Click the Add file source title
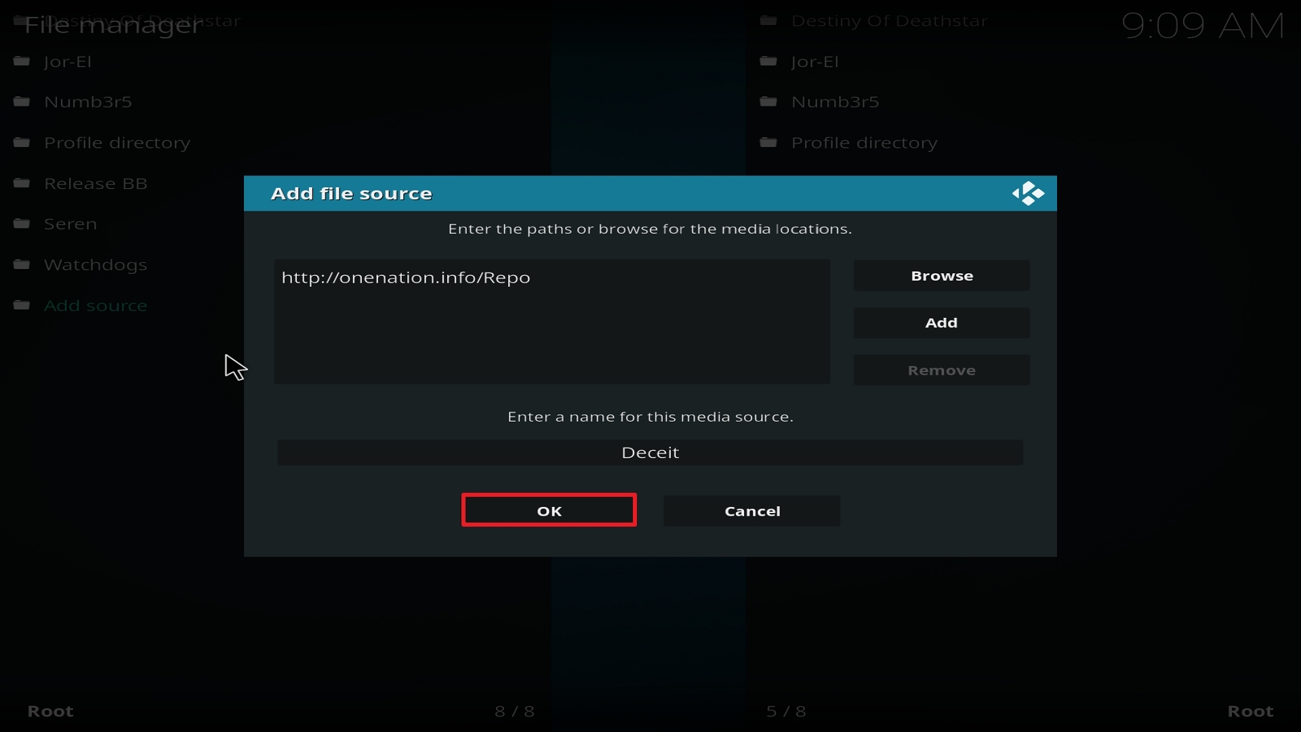This screenshot has width=1301, height=732. (351, 193)
